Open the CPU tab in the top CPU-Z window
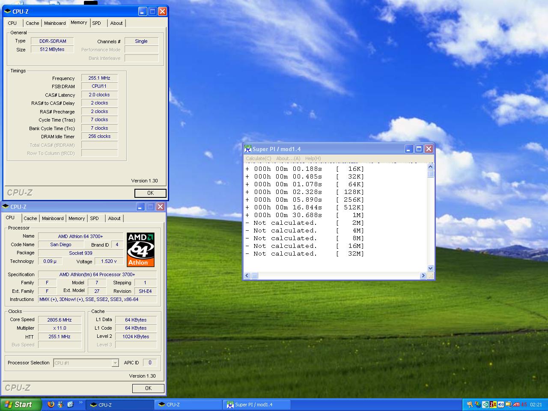The image size is (548, 411). [x=12, y=23]
